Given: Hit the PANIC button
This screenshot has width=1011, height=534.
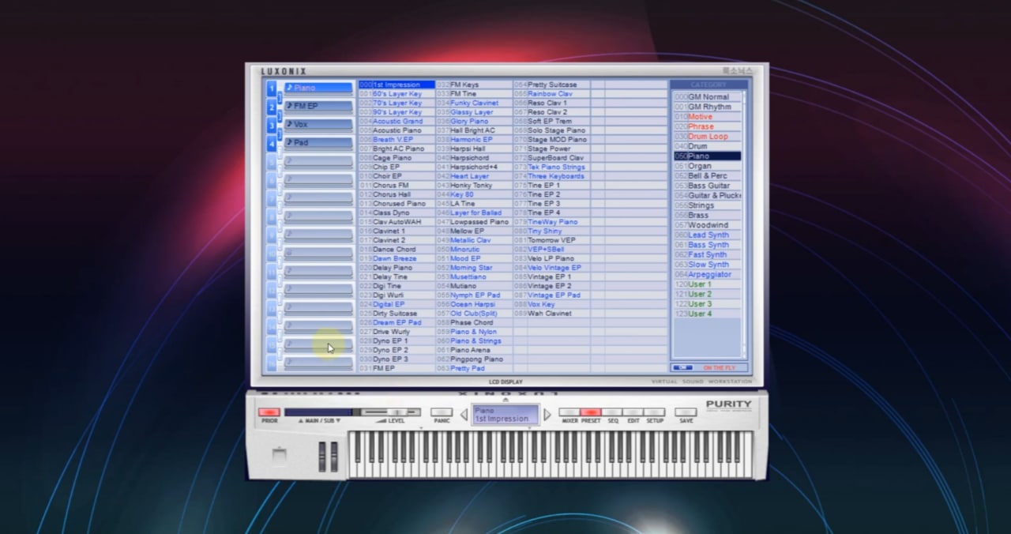Looking at the screenshot, I should point(442,412).
